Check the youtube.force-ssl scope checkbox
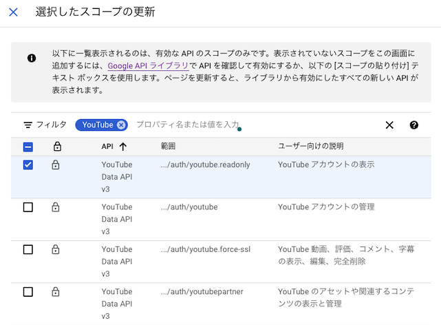This screenshot has height=325, width=441. 28,249
